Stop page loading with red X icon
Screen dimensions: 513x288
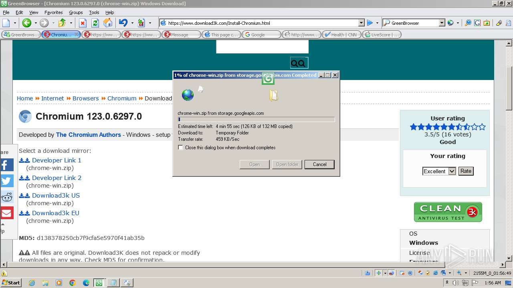[83, 23]
